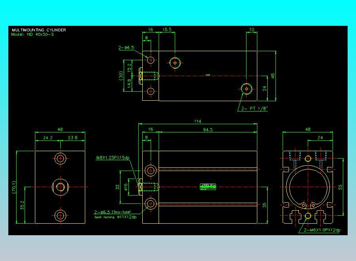This screenshot has height=261, width=356.
Task: Click the "Spot facing φ11X12dp" note
Action: click(x=116, y=217)
